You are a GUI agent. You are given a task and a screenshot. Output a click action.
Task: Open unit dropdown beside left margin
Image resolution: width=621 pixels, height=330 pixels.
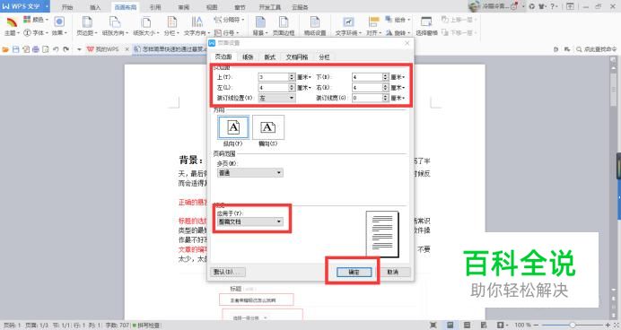pyautogui.click(x=303, y=88)
